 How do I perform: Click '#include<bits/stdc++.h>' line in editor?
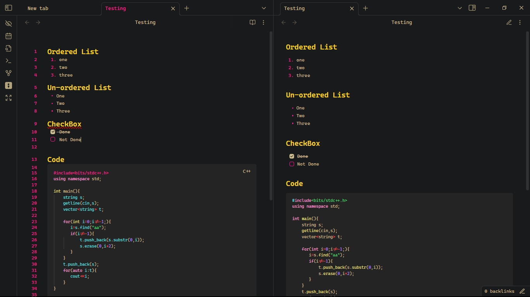coord(81,173)
